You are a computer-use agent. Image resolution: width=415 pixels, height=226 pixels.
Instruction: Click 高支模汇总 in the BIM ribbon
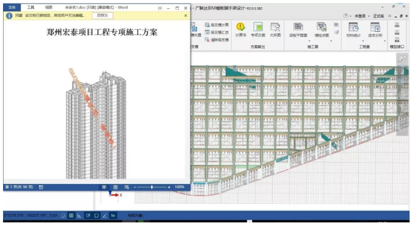coord(217,32)
